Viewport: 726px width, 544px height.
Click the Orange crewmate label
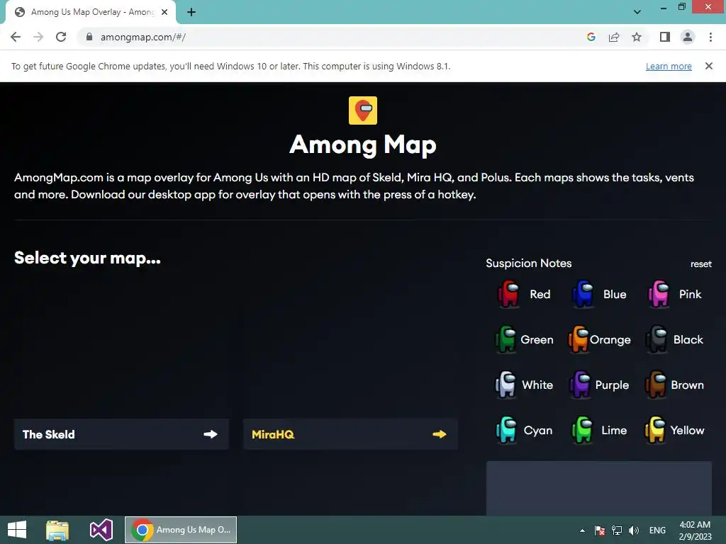610,340
